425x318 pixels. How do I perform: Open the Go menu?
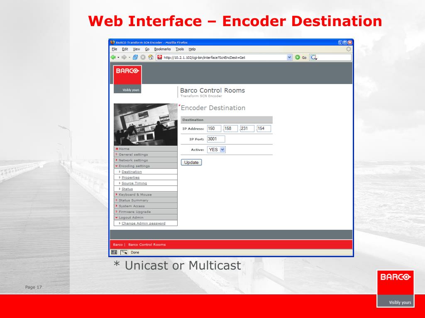pyautogui.click(x=147, y=49)
